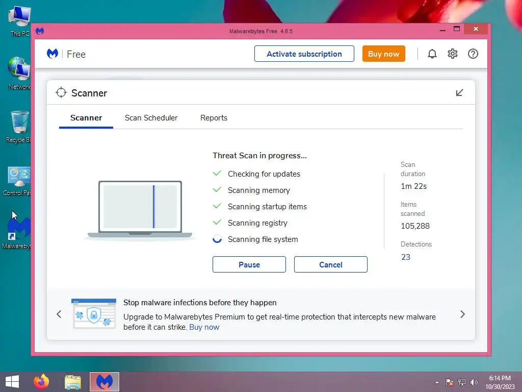Viewport: 522px width, 392px height.
Task: Click the Premium promo banner thumbnail
Action: pyautogui.click(x=94, y=314)
